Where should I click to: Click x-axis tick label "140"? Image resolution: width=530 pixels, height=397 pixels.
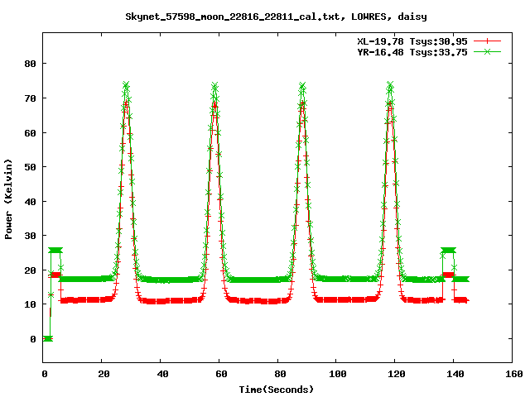coord(455,374)
